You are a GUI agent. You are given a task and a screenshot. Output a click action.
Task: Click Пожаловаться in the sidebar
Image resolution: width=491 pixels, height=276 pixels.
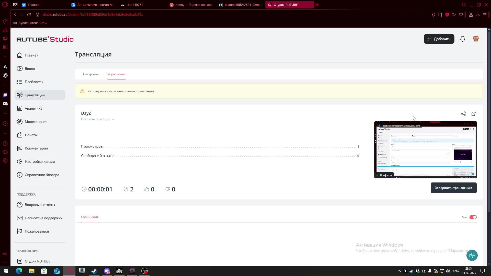[x=40, y=231]
